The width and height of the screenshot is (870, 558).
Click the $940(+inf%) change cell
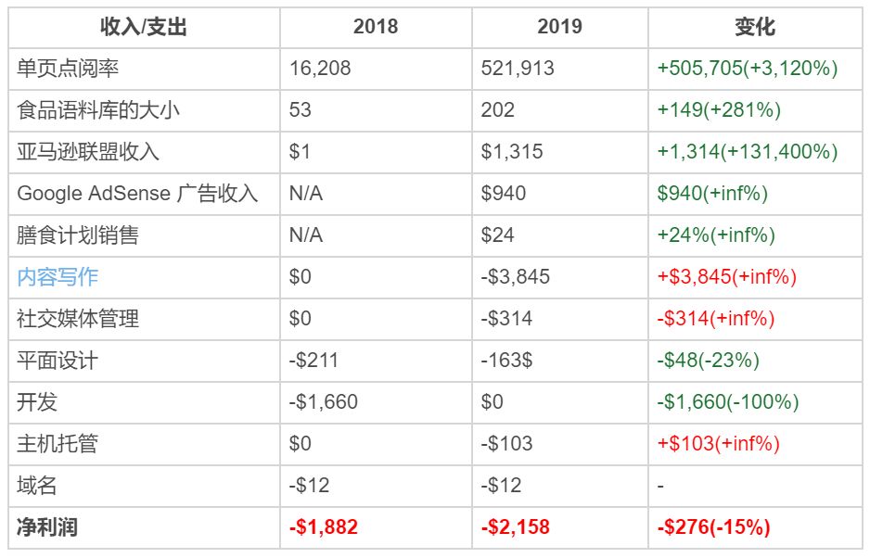pos(712,194)
